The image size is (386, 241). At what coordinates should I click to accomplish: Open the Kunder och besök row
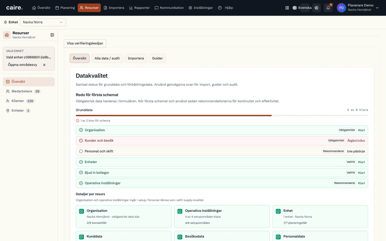(x=222, y=141)
